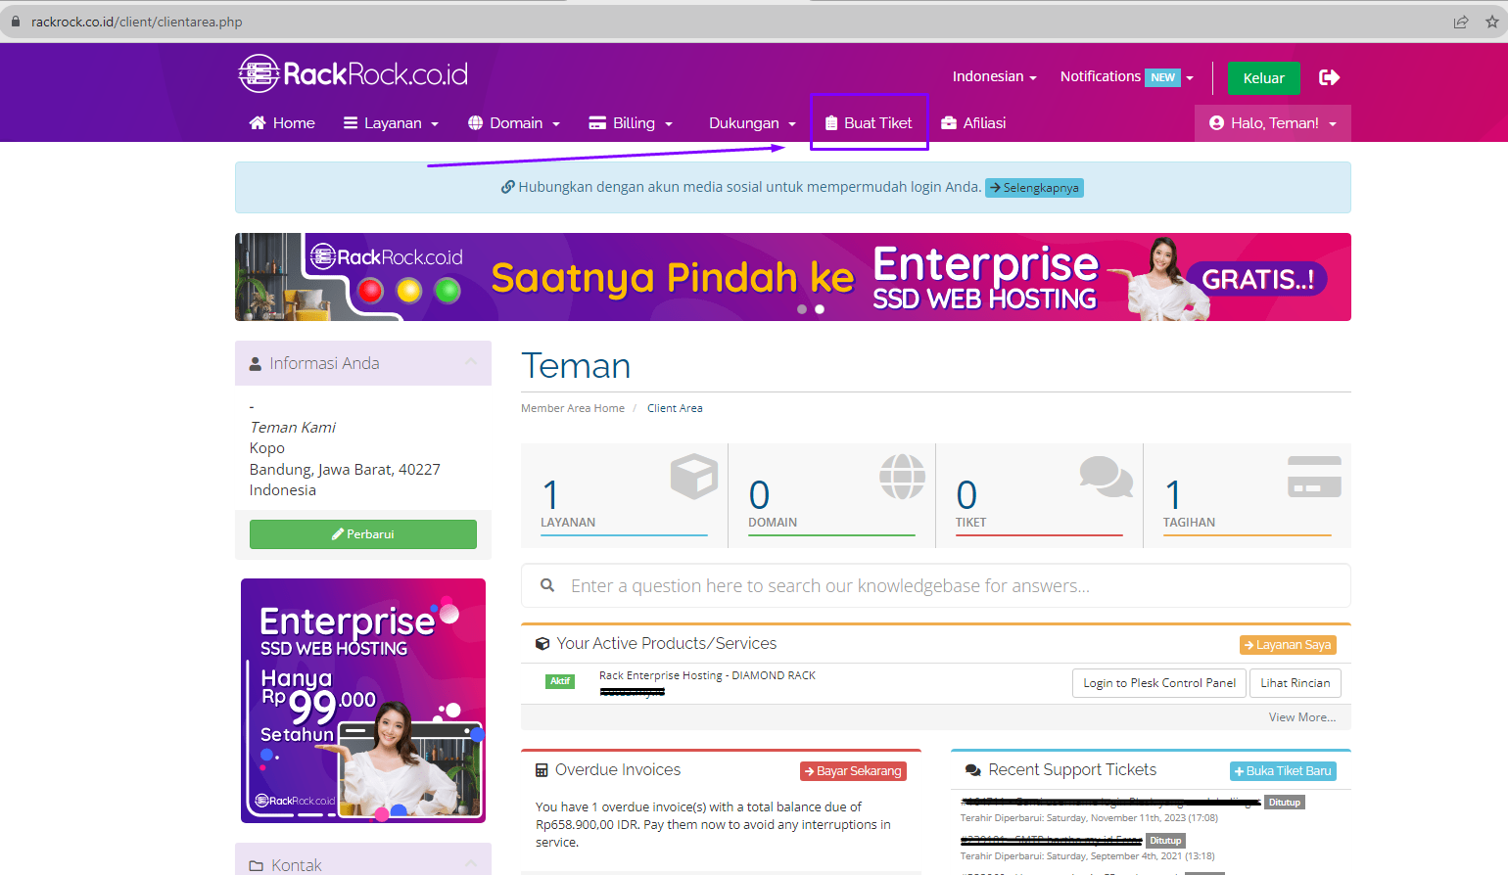Click the Bayar Sekarang button
Viewport: 1508px width, 875px height.
[x=853, y=771]
